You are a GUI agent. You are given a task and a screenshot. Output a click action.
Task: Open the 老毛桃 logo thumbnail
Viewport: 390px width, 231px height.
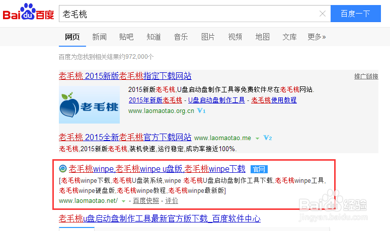click(89, 105)
